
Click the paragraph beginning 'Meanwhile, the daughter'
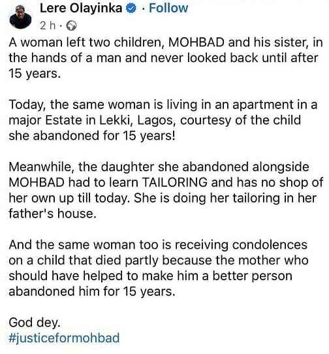pos(166,190)
